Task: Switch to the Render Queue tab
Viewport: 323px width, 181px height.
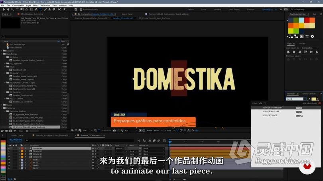Action: 17,136
